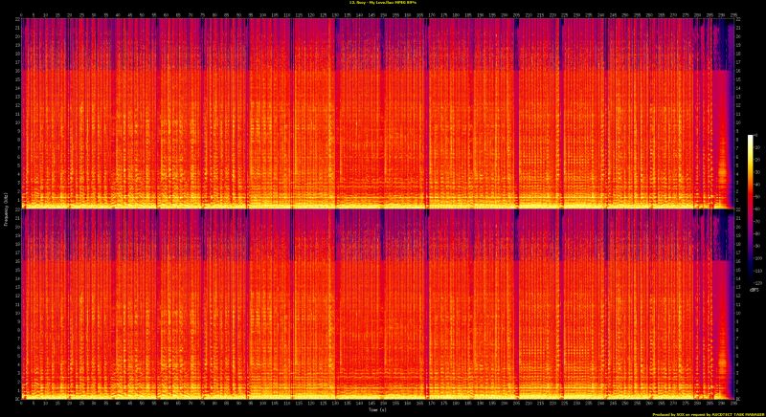
Task: Select the 100 second mark on top time axis
Action: tap(262, 14)
